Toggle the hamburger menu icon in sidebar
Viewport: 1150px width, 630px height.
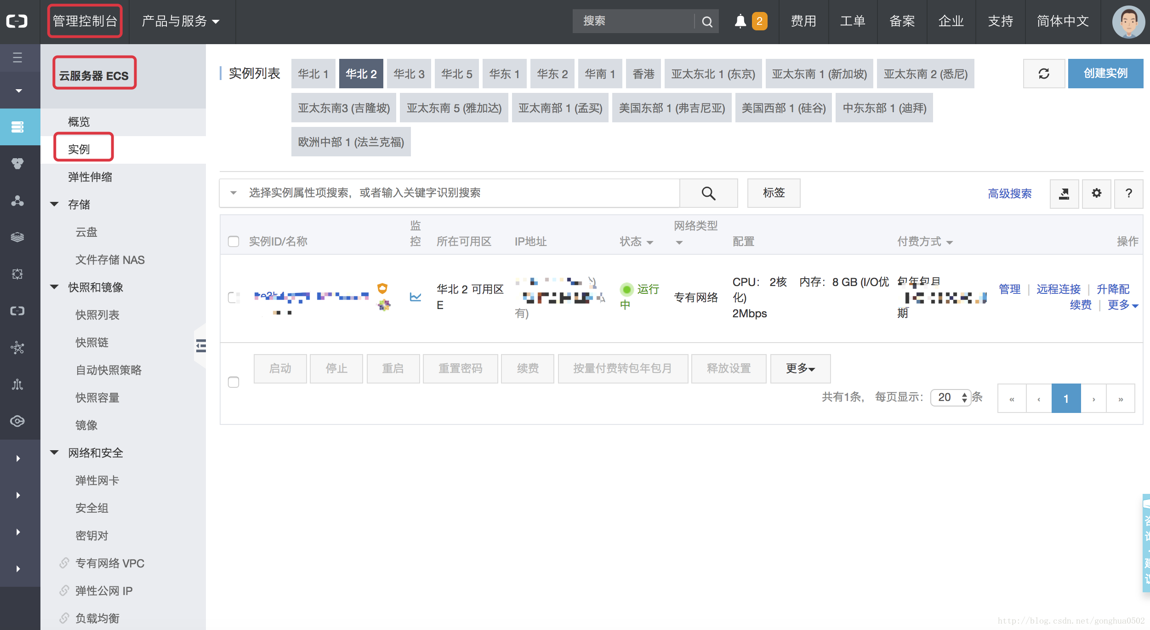[x=17, y=57]
